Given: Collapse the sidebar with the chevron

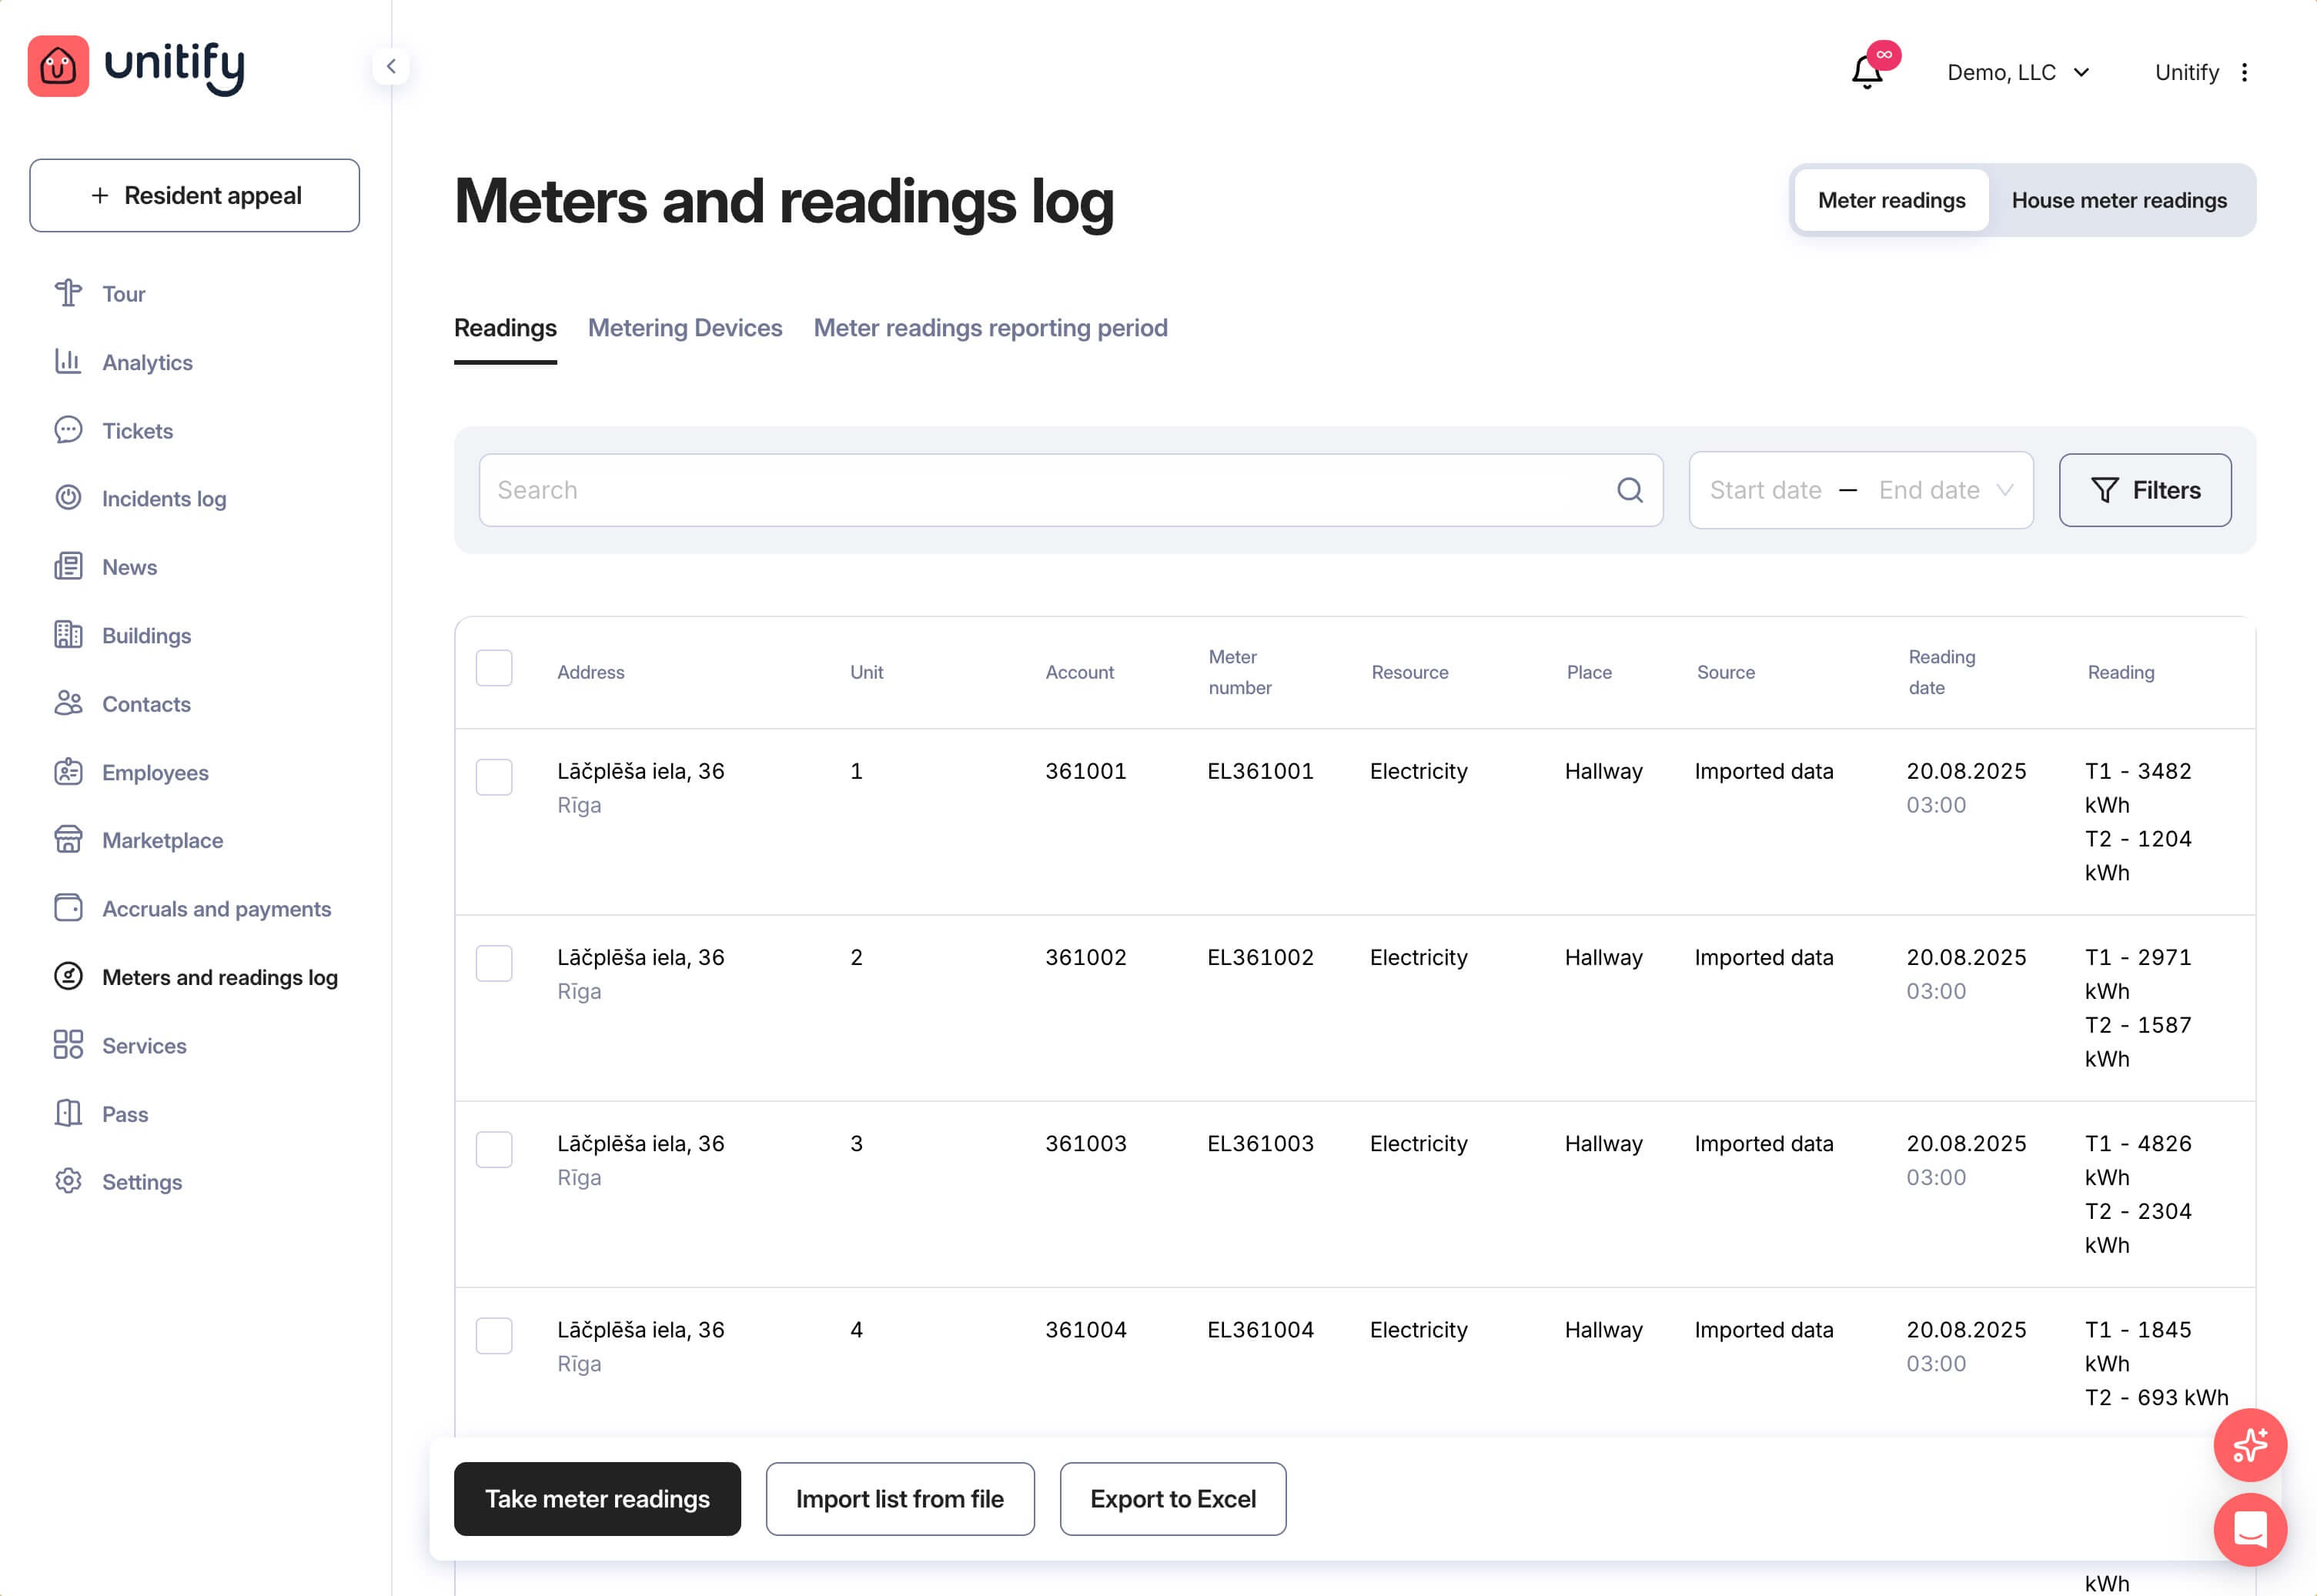Looking at the screenshot, I should tap(391, 66).
